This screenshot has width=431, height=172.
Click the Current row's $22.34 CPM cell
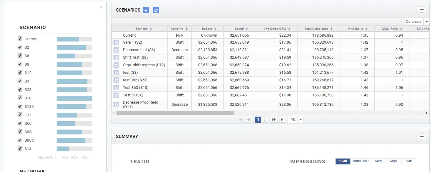point(276,35)
